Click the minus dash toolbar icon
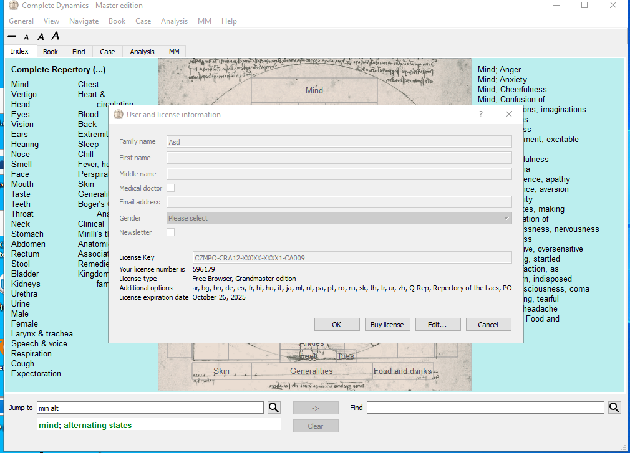Screen dimensions: 630x453 [12, 37]
